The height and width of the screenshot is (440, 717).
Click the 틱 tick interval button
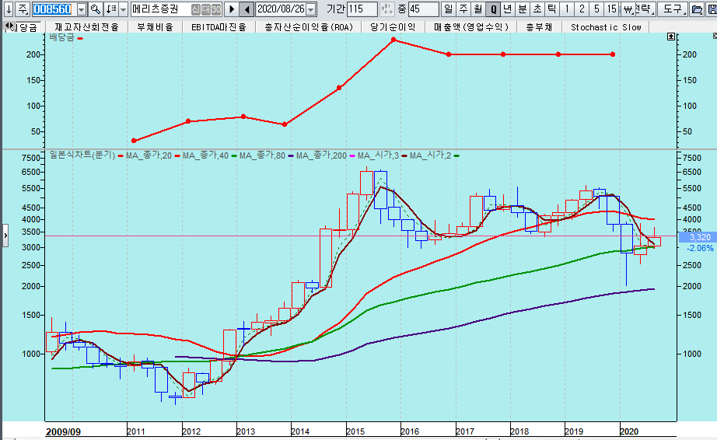551,9
